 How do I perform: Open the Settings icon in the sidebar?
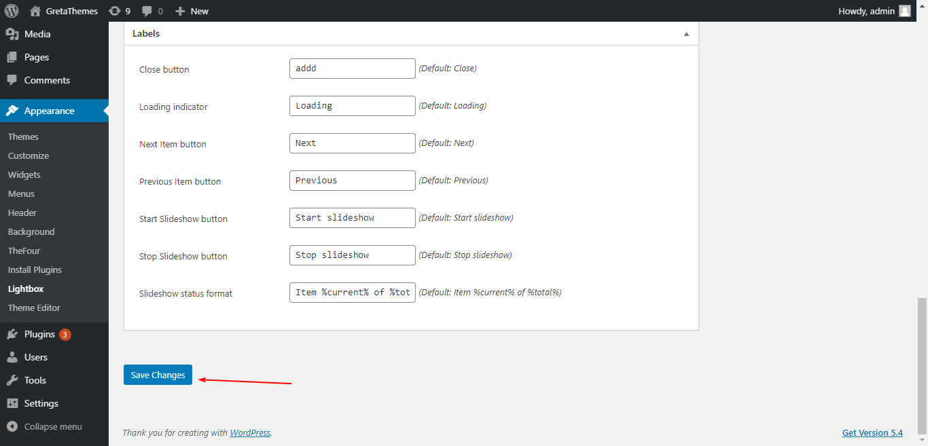coord(12,403)
